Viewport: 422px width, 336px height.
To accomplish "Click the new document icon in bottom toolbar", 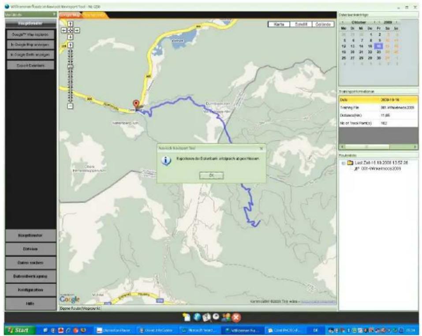I will click(186, 317).
